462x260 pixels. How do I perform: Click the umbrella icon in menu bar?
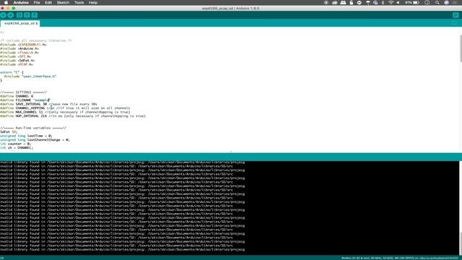pyautogui.click(x=367, y=3)
